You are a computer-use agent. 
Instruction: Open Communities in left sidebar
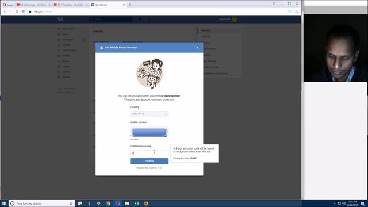(x=67, y=50)
